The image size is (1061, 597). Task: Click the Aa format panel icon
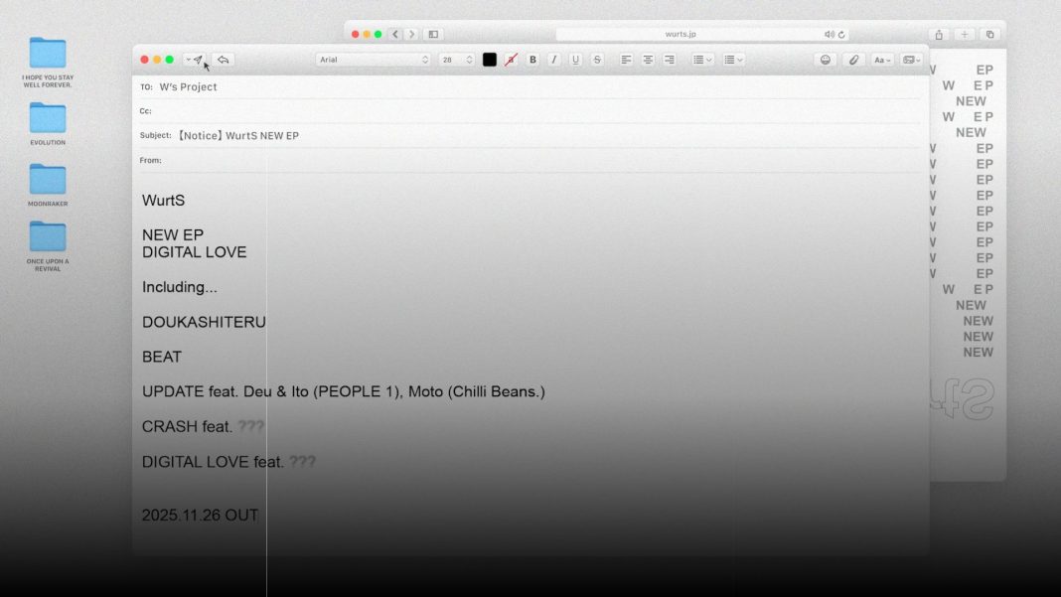880,60
